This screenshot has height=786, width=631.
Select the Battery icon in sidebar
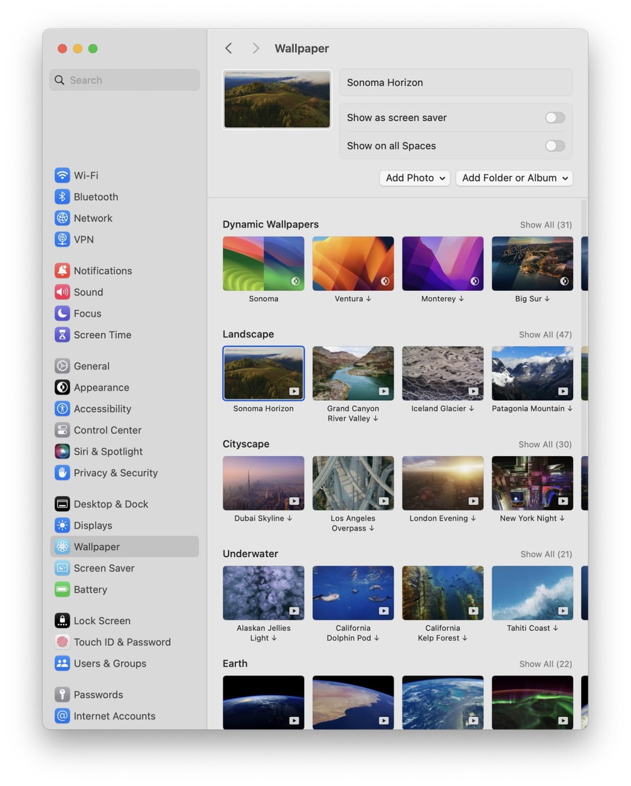pos(62,590)
